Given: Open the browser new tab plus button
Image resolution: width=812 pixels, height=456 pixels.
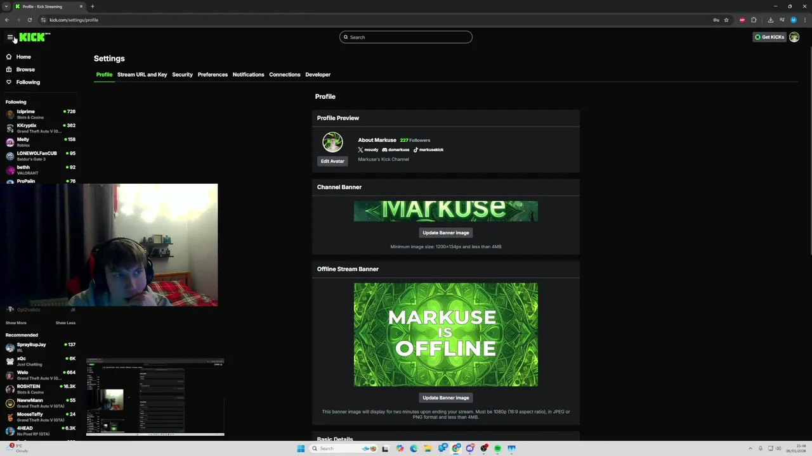Looking at the screenshot, I should tap(92, 6).
